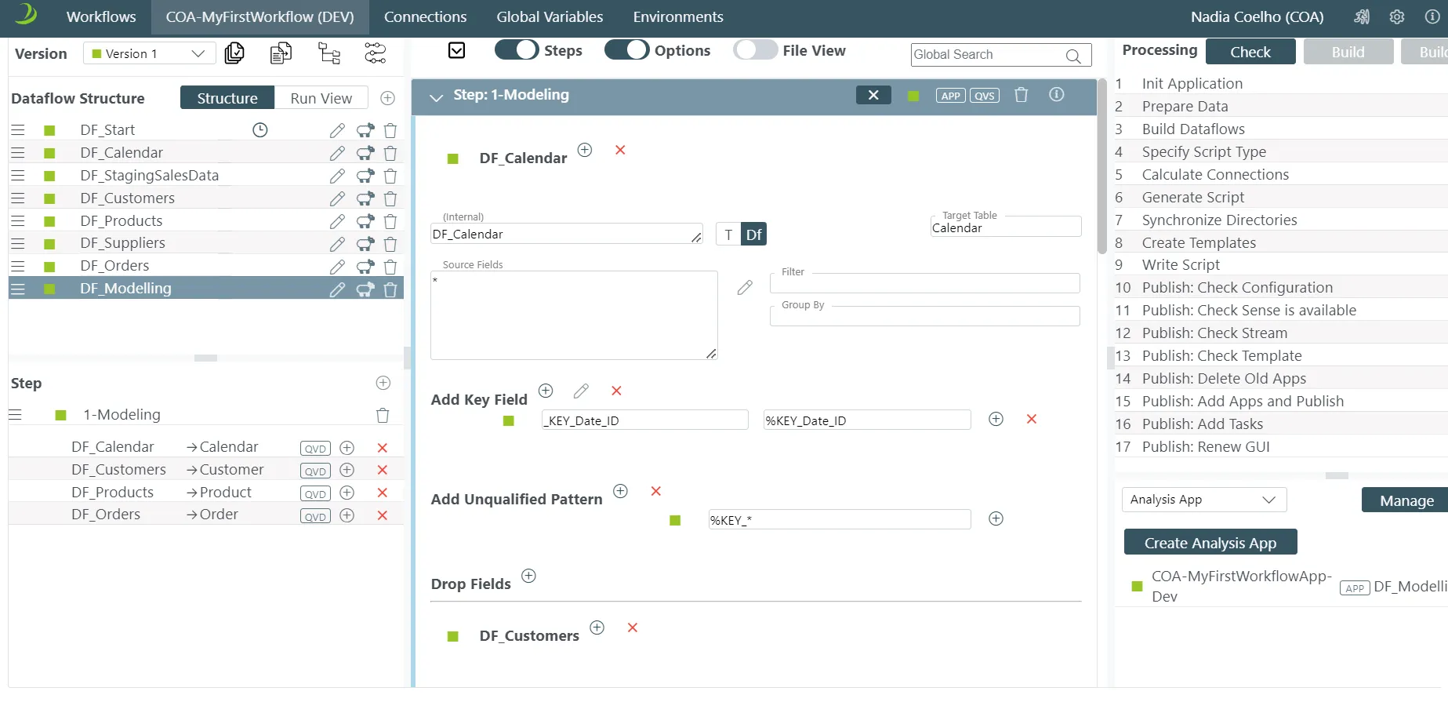Add a new dataflow with plus icon
Screen dimensions: 1448x702
(x=387, y=98)
